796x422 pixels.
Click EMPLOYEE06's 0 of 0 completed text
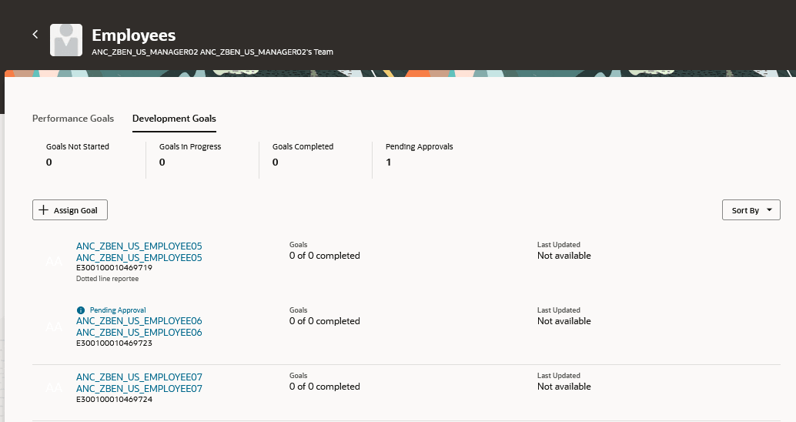point(324,321)
